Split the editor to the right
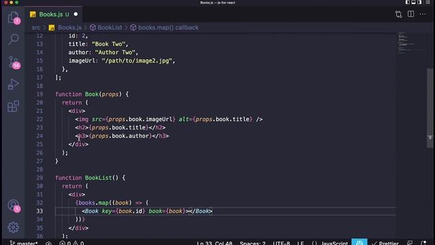The width and height of the screenshot is (435, 245). [x=411, y=14]
